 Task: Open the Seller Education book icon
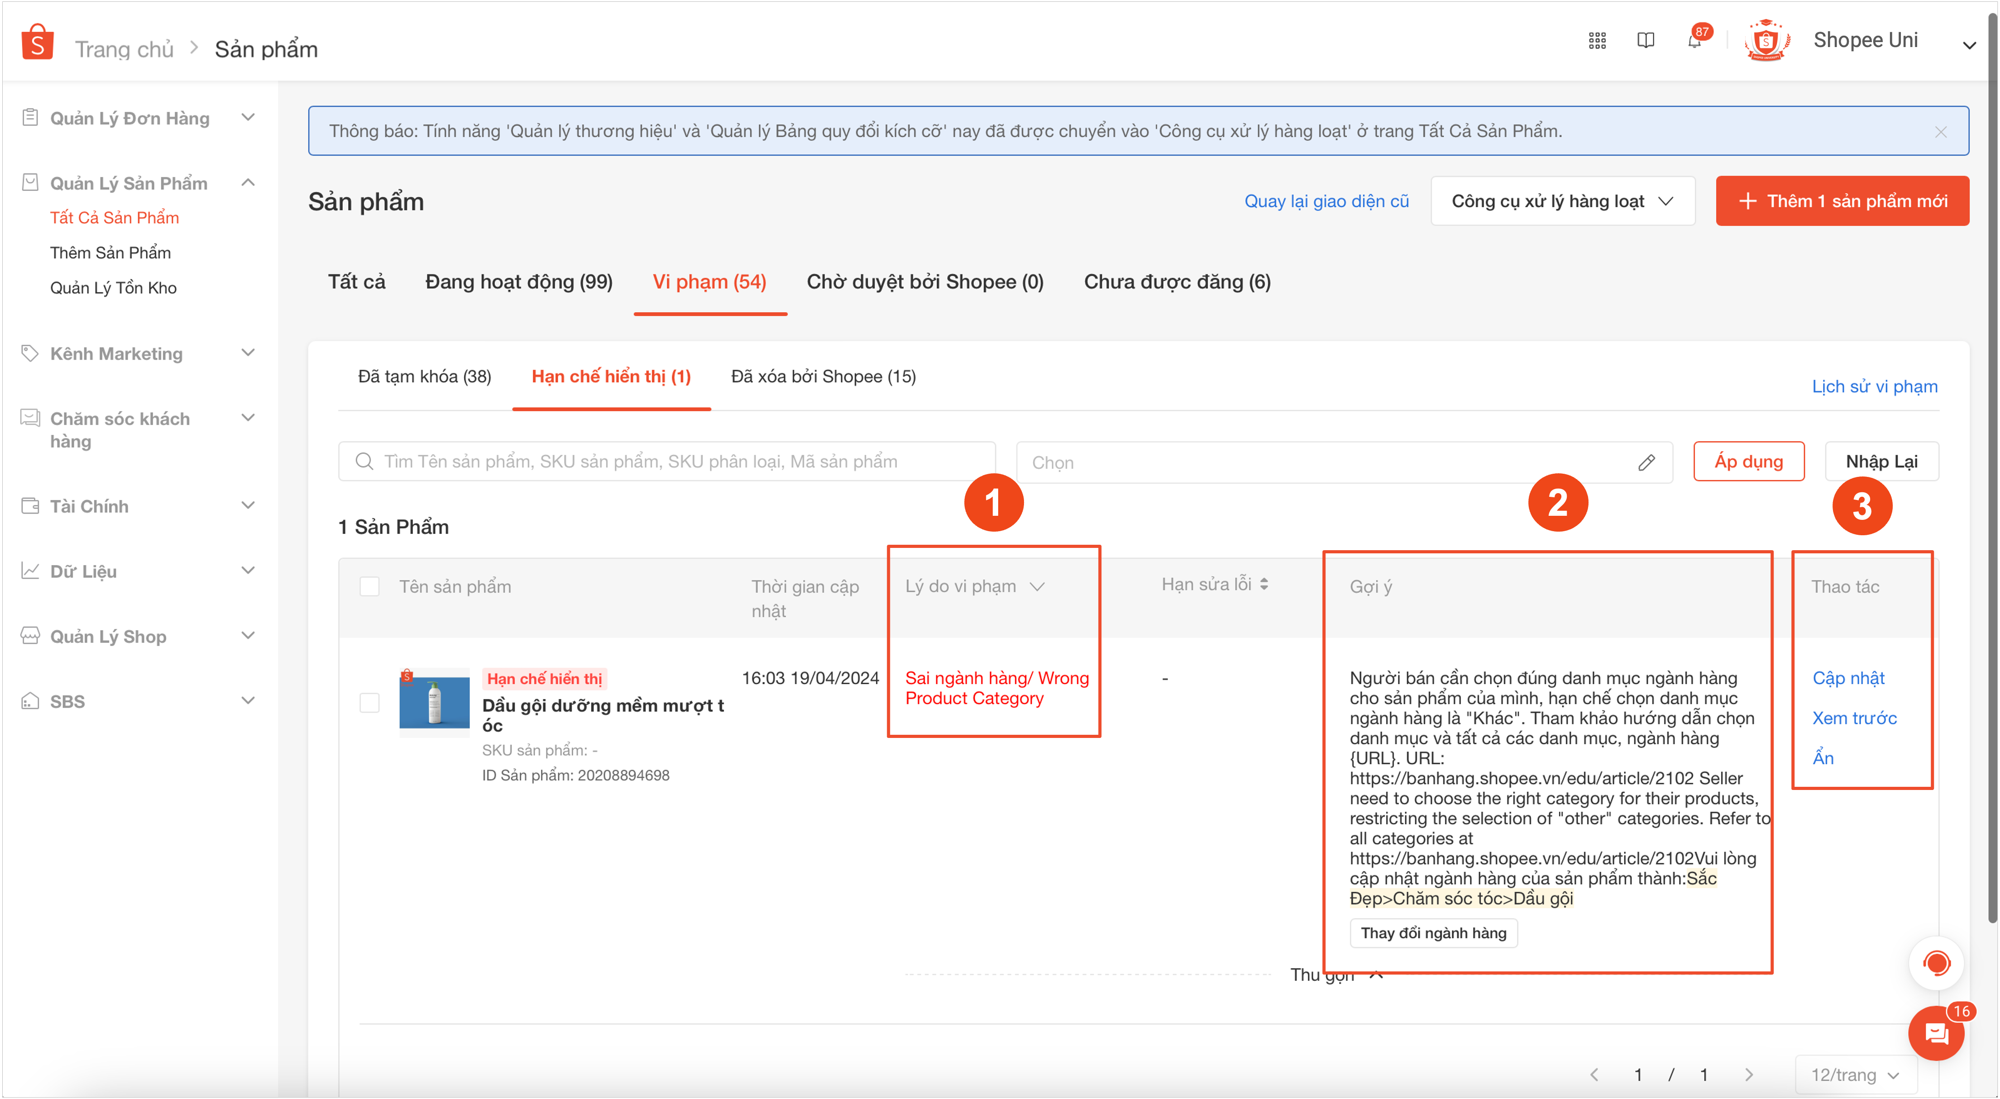click(1645, 41)
